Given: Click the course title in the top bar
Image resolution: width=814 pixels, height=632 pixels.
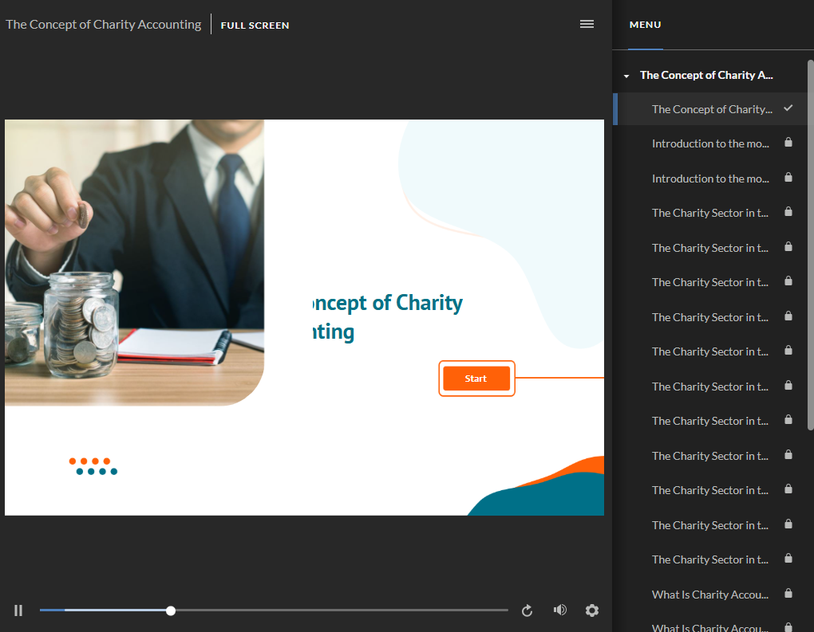Looking at the screenshot, I should 103,25.
